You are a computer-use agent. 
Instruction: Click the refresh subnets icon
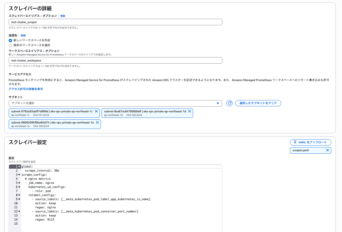click(x=229, y=103)
